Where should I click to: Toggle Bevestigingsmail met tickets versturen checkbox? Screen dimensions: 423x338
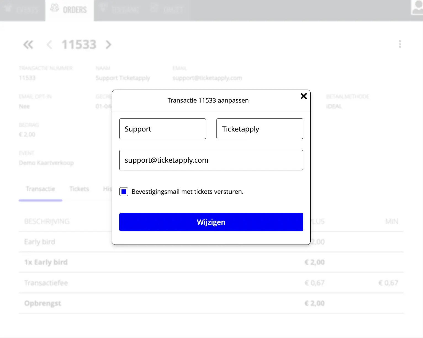tap(124, 192)
